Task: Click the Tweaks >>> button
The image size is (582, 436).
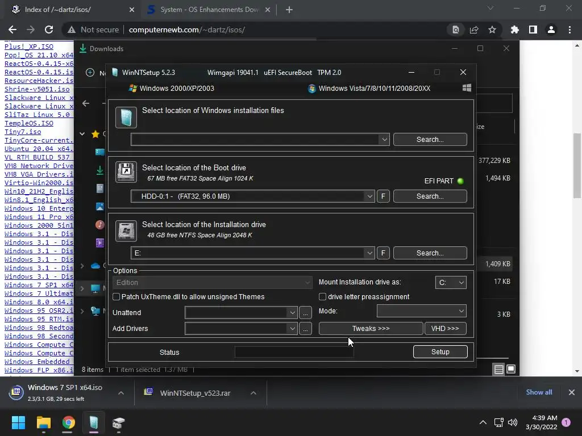Action: pos(371,329)
